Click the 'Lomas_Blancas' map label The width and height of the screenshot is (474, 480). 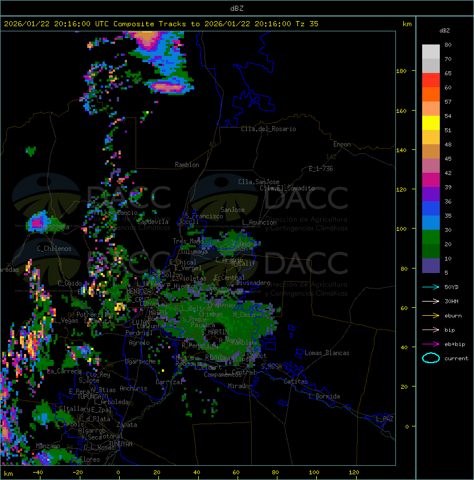tap(327, 353)
